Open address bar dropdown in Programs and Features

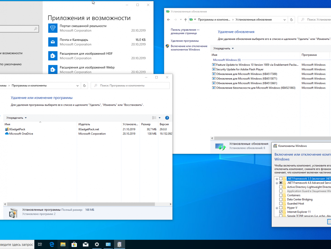click(77, 86)
